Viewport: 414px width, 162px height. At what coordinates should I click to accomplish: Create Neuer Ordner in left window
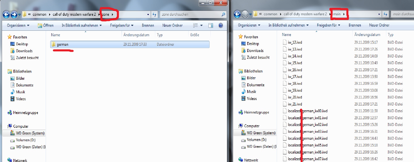click(x=172, y=25)
